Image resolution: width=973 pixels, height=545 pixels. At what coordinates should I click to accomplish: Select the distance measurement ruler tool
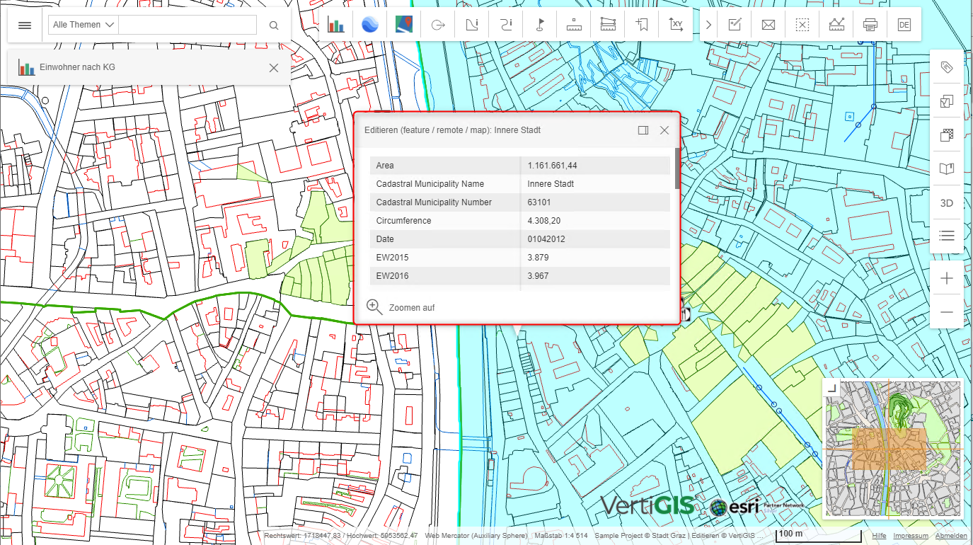coord(574,24)
